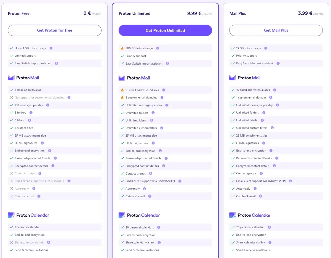The height and width of the screenshot is (258, 331).
Task: Open info for Email client support in Mail Plus
Action: 291,181
